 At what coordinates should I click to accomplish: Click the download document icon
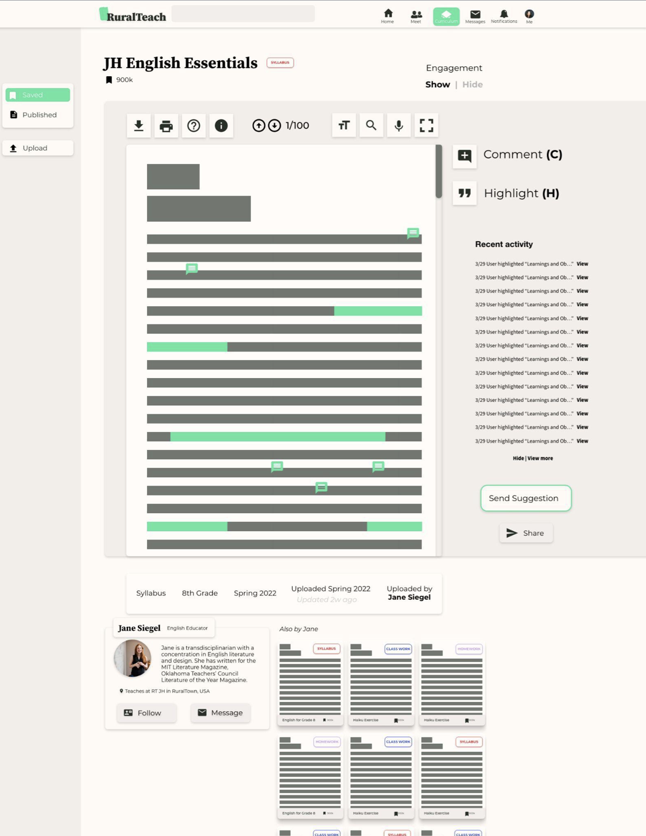[x=138, y=125]
